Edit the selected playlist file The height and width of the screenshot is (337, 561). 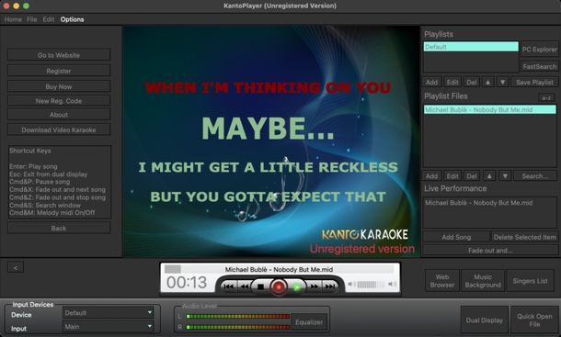click(x=452, y=175)
